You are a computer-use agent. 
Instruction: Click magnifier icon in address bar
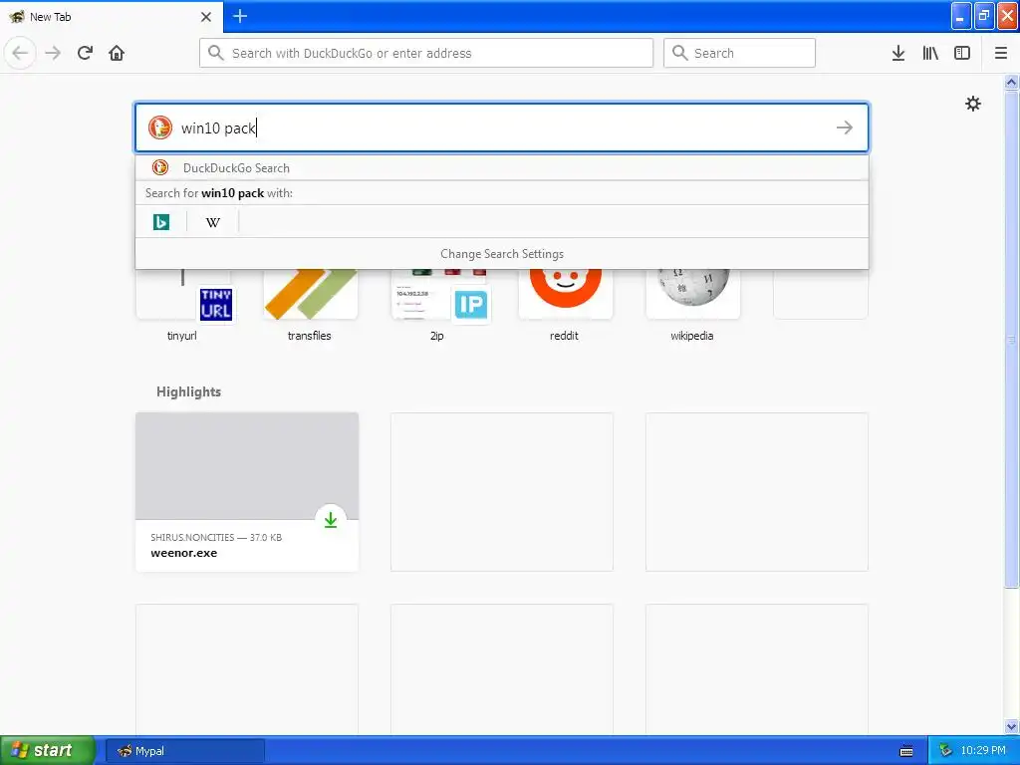tap(216, 53)
